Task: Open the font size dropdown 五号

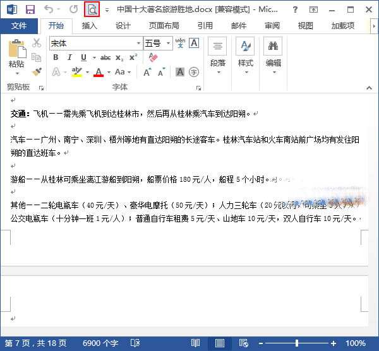Action: tap(168, 43)
